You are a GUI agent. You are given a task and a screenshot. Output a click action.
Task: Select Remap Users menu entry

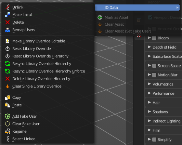[x=48, y=30]
